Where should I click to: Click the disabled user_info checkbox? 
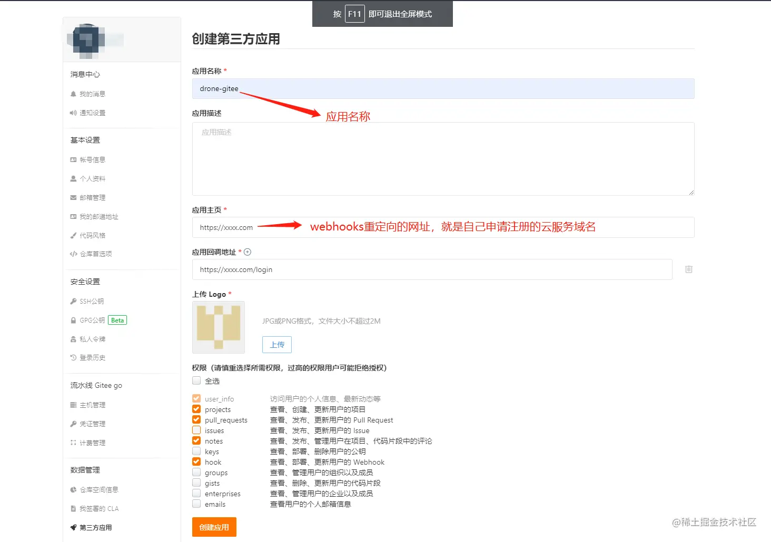coord(196,399)
